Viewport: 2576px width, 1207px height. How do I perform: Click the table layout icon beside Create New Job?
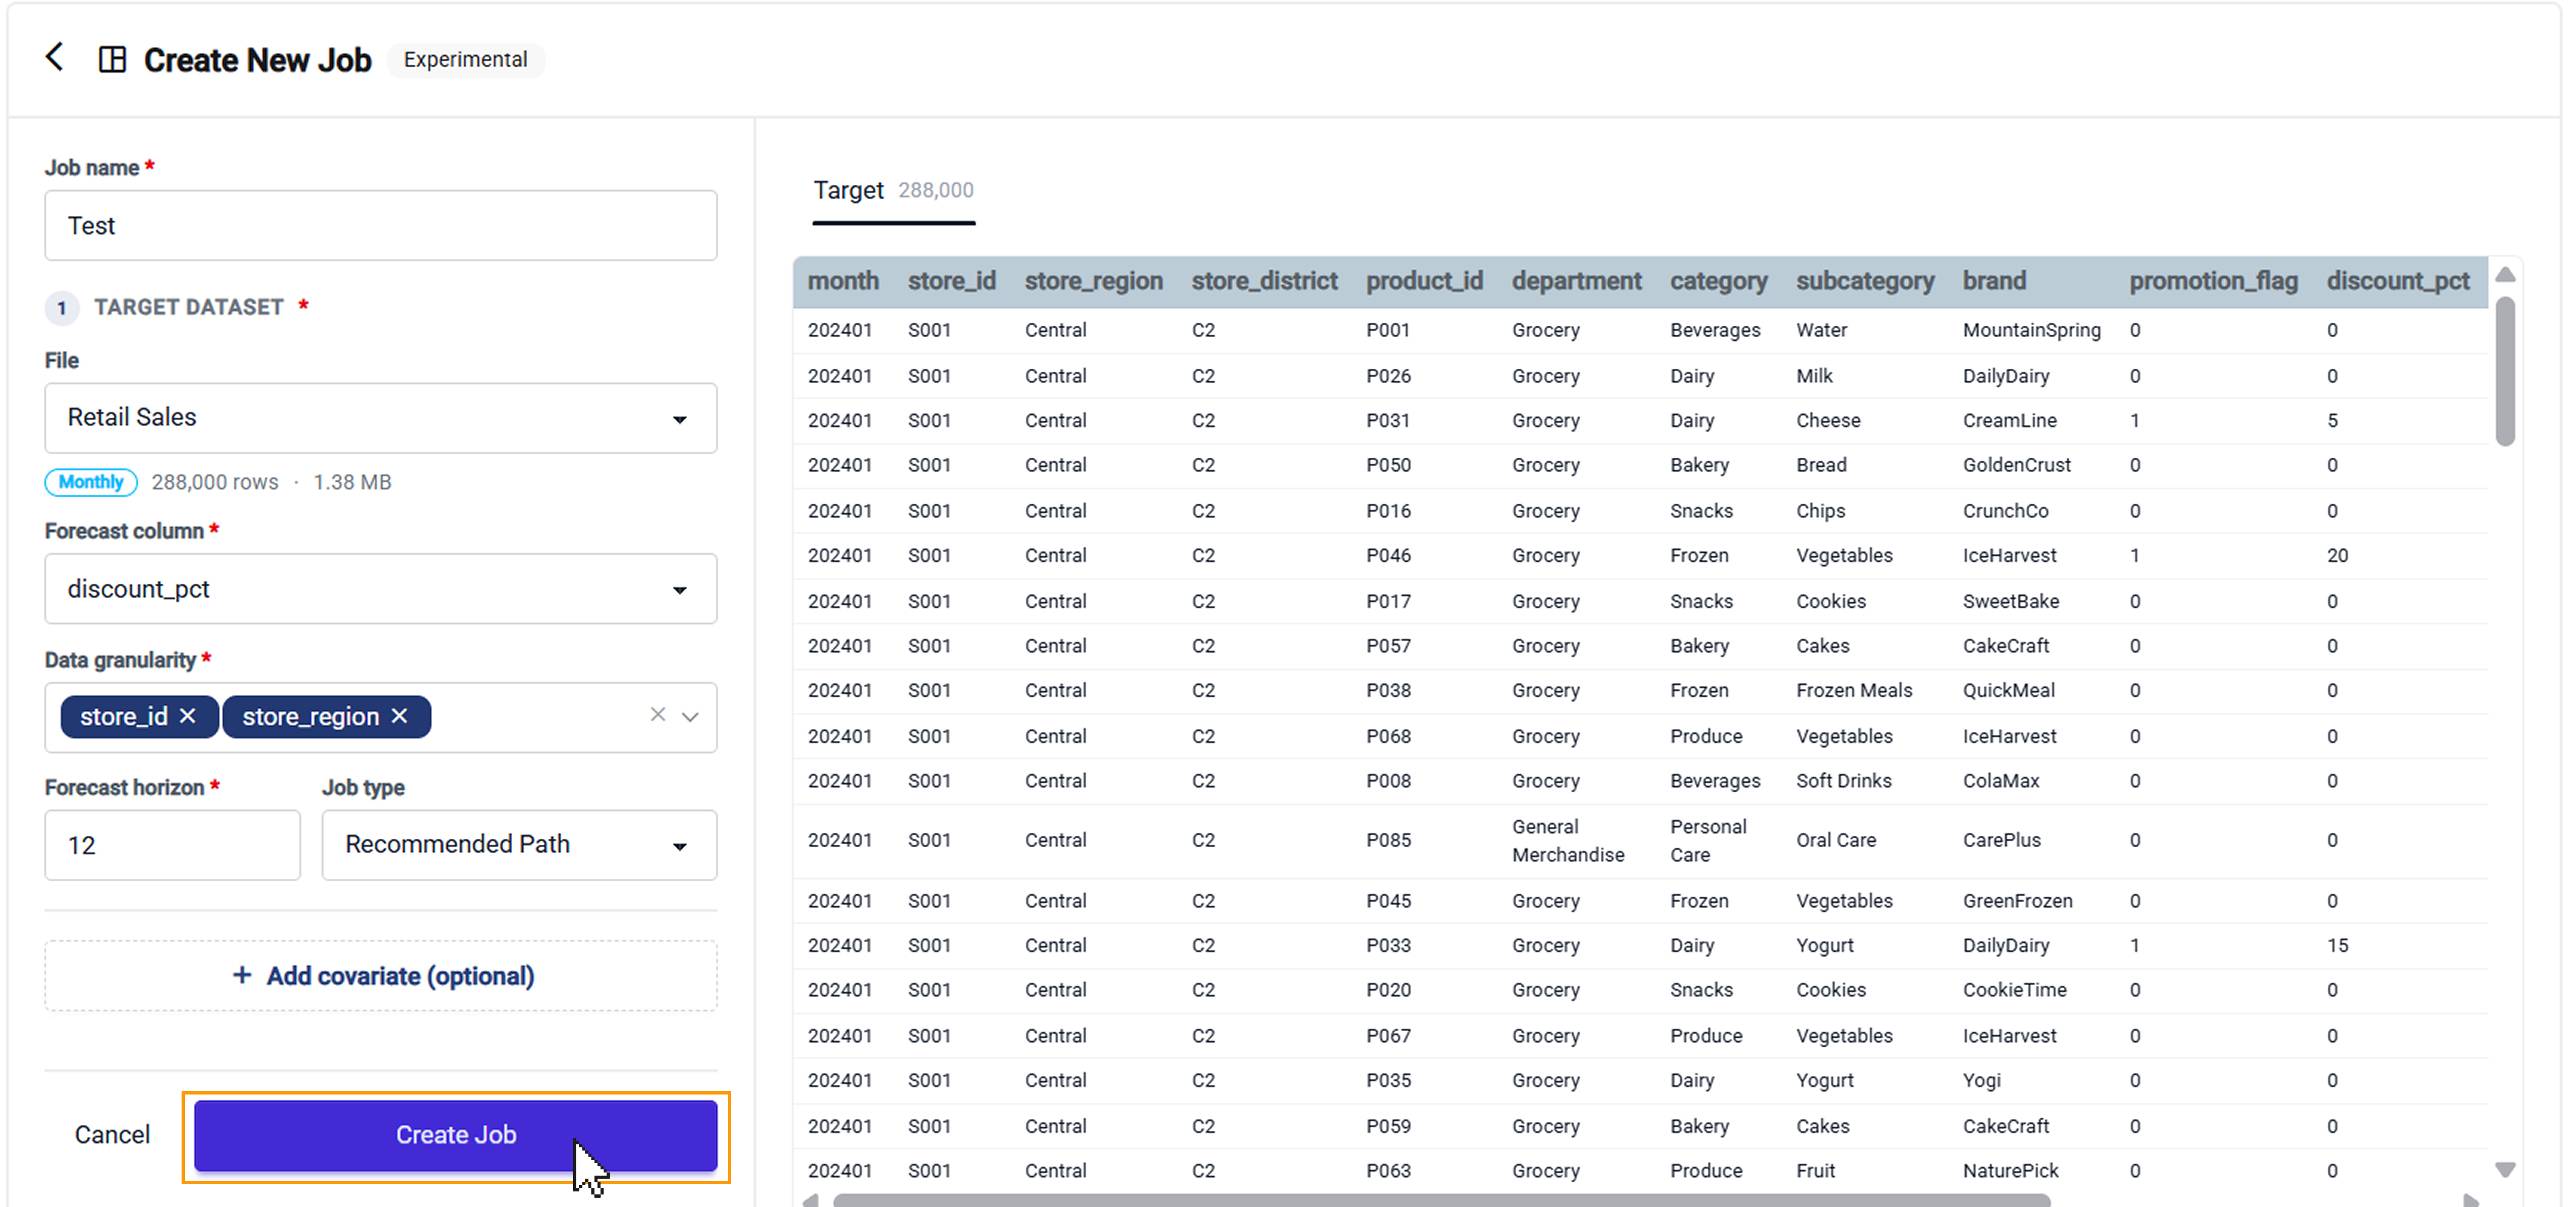[x=112, y=60]
